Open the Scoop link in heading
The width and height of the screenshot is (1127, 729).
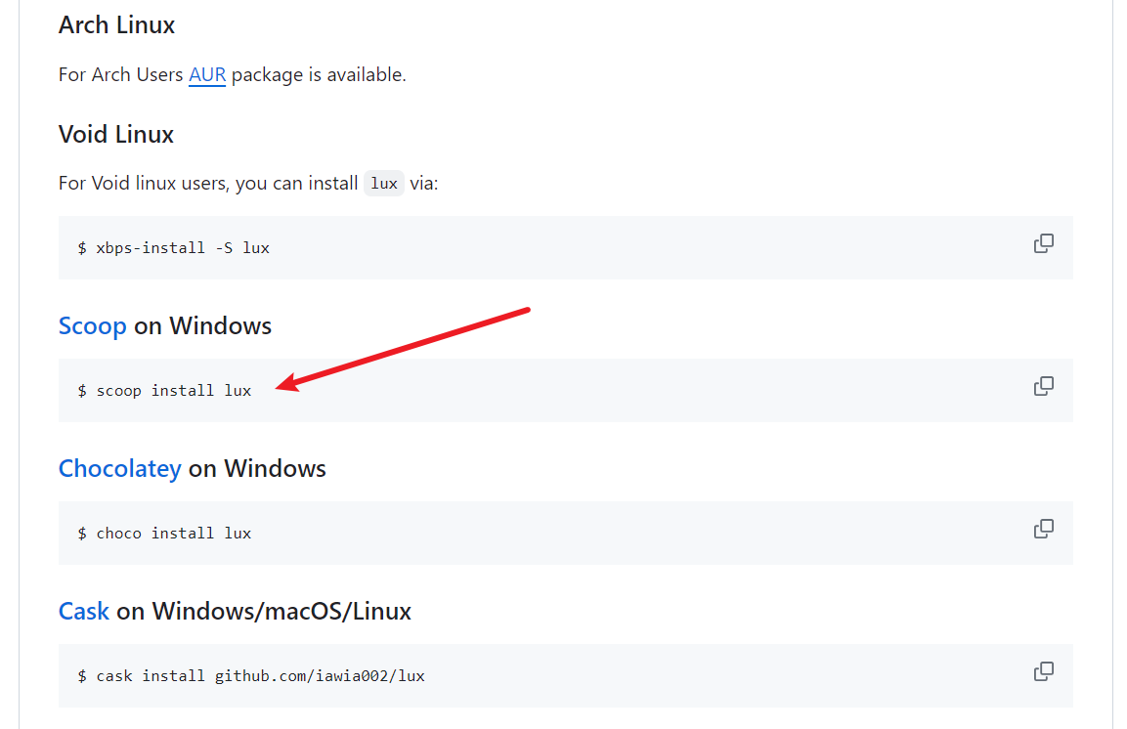pyautogui.click(x=92, y=326)
